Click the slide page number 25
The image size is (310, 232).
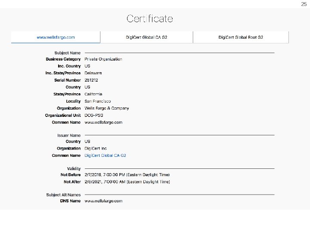coord(304,4)
